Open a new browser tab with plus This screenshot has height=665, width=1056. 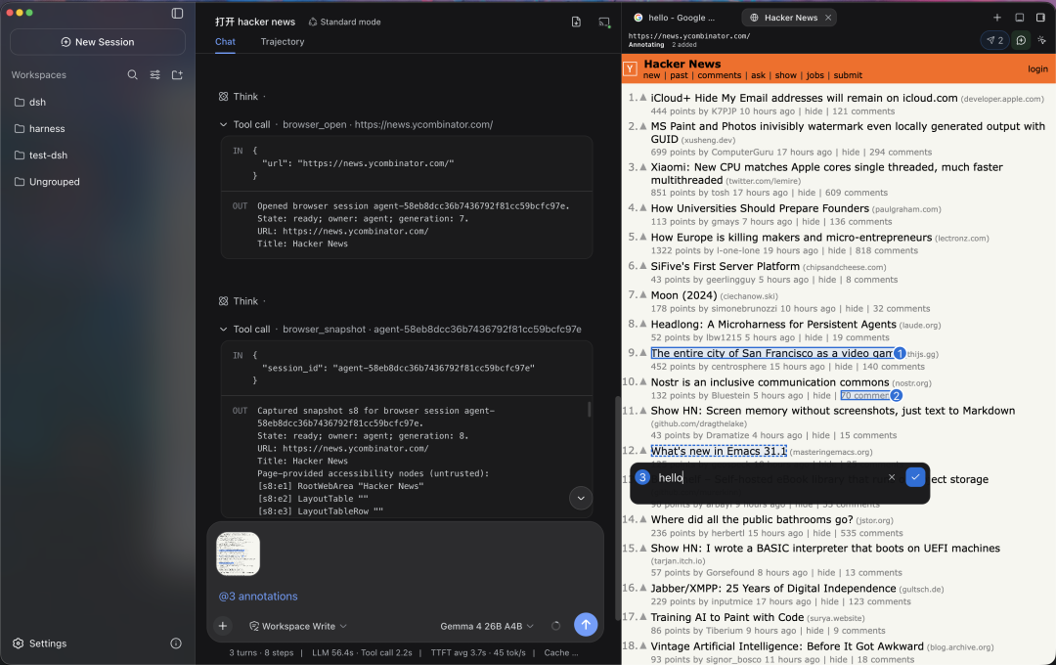pyautogui.click(x=996, y=18)
